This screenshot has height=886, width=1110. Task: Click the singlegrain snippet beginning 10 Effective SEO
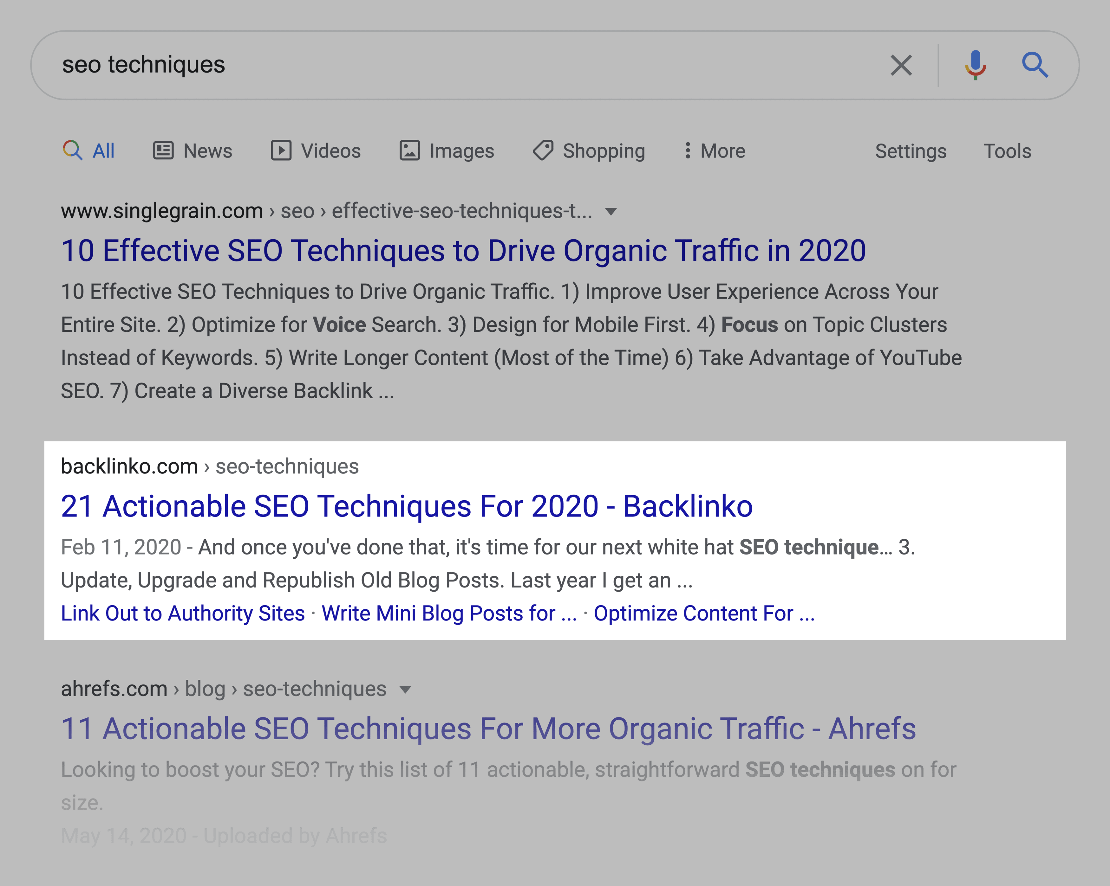click(x=511, y=341)
